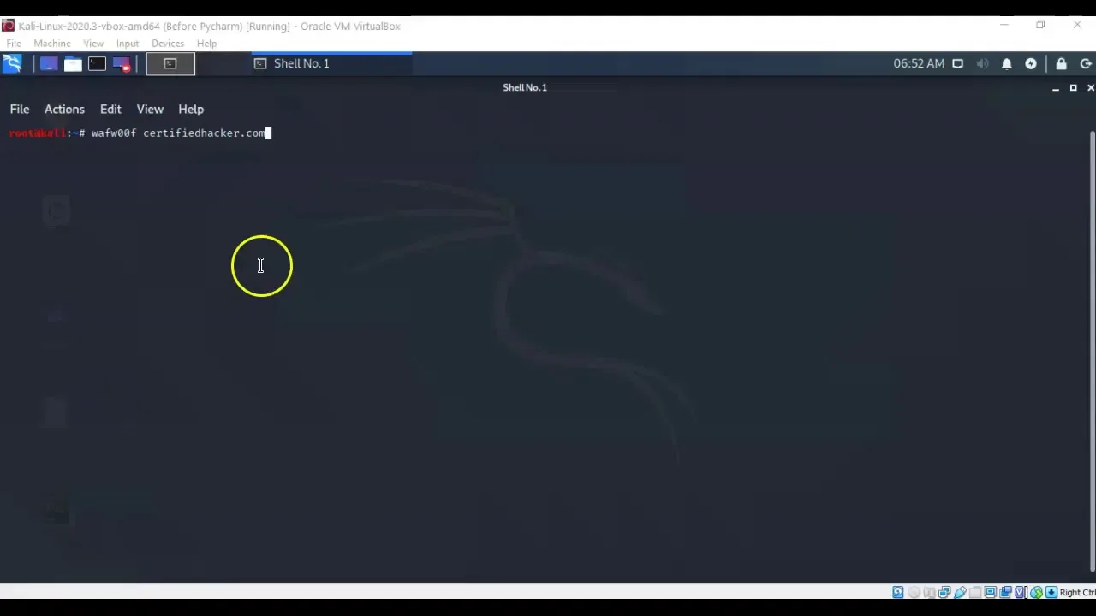
Task: Click the VirtualBox recording status icon
Action: click(1005, 592)
